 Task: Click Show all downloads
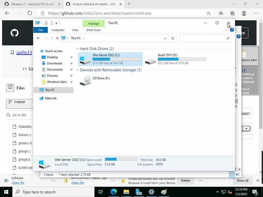tap(242, 181)
